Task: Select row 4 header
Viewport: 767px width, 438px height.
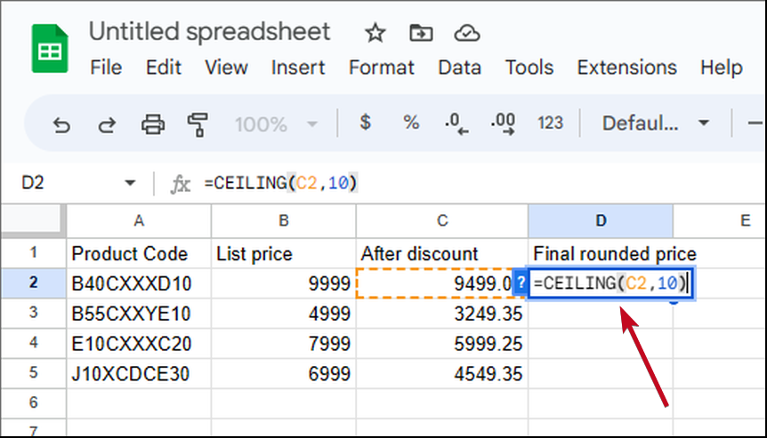Action: click(x=33, y=343)
